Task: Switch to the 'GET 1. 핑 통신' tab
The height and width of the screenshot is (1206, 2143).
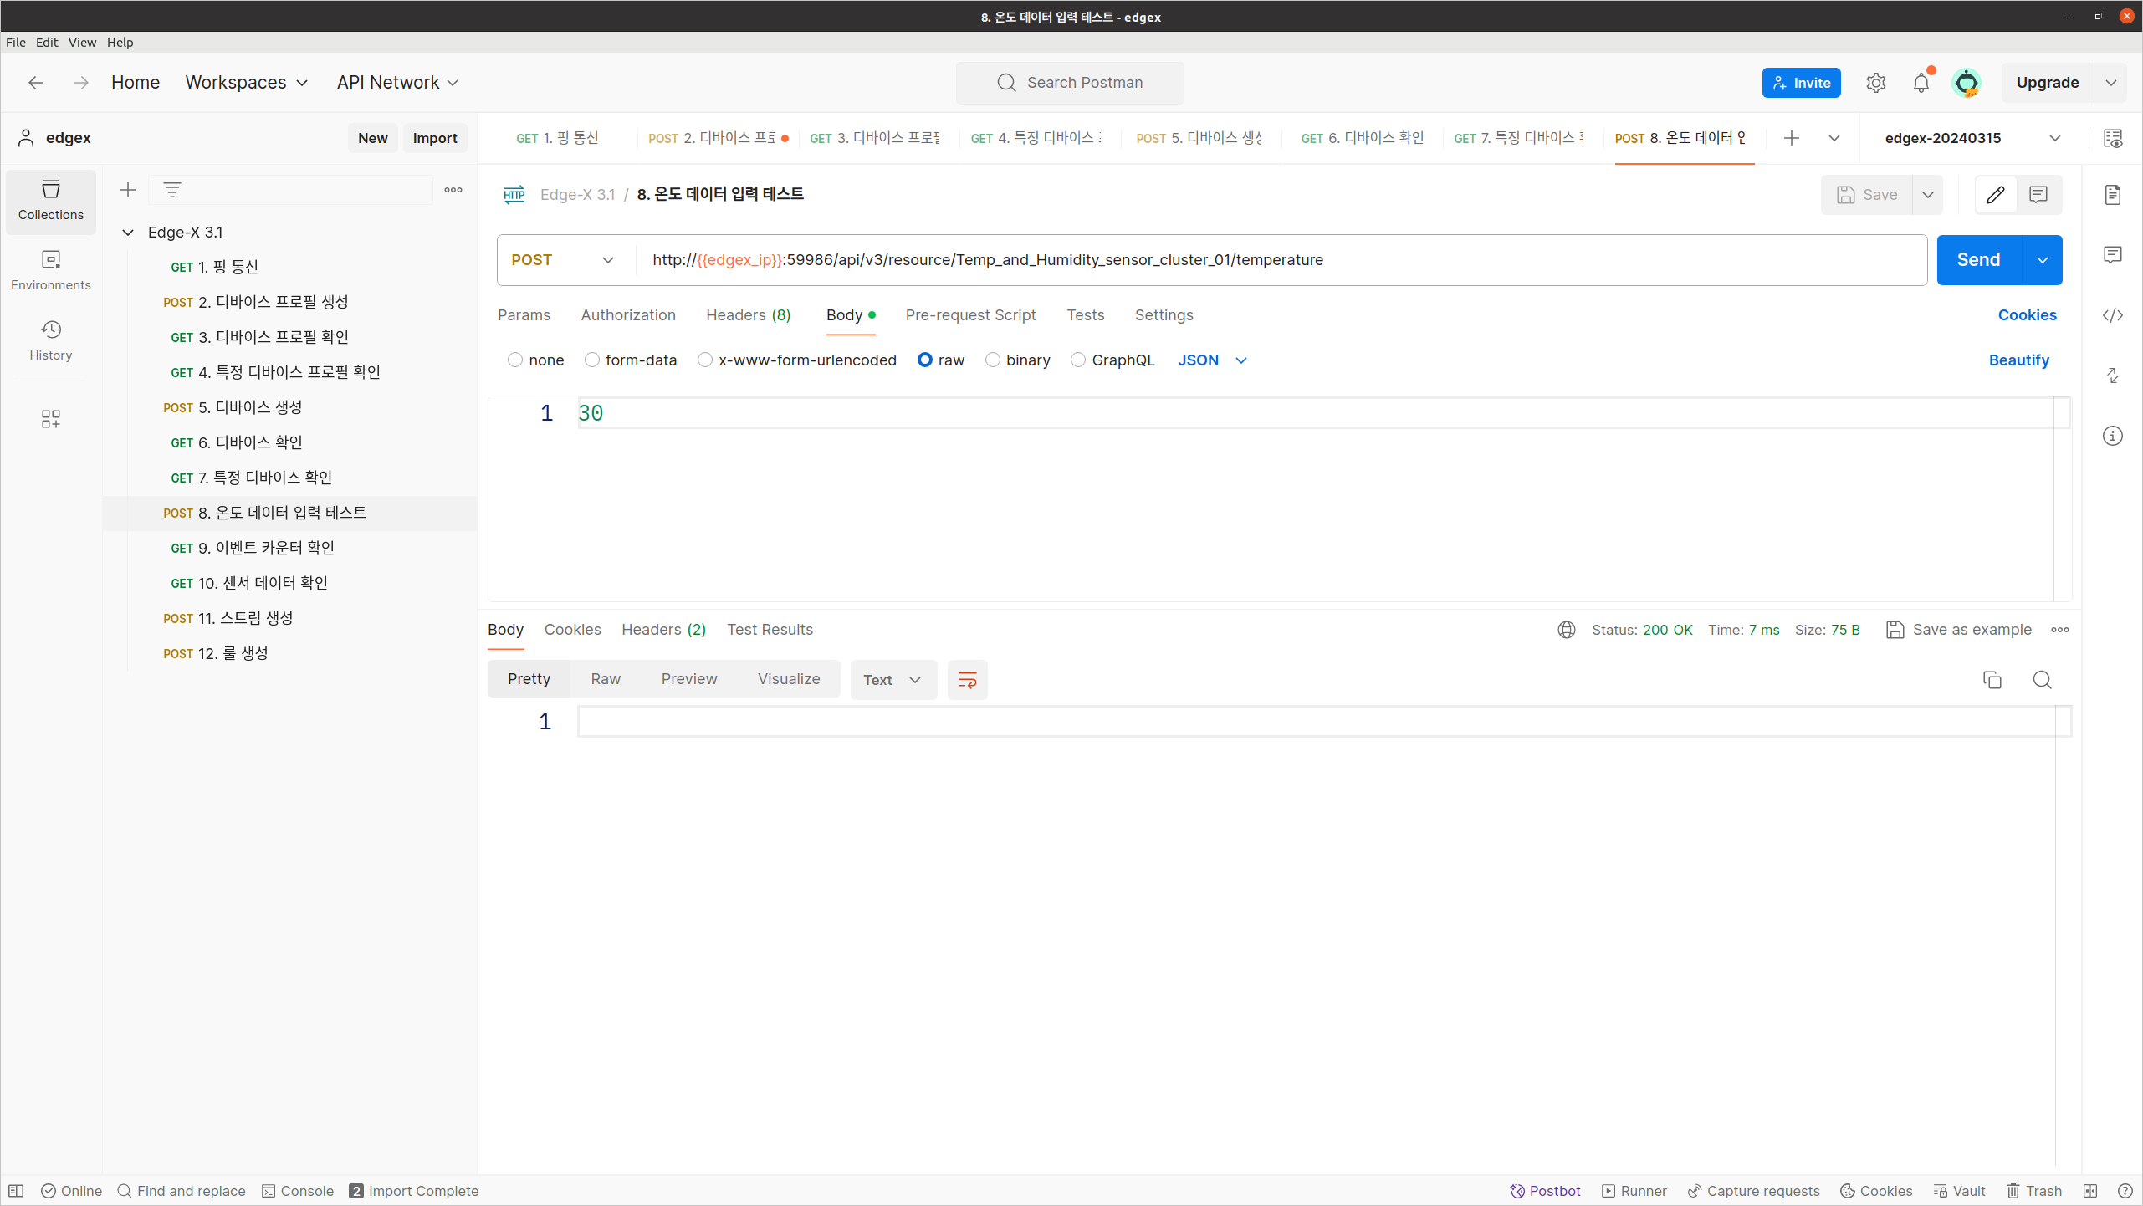Action: (x=558, y=139)
